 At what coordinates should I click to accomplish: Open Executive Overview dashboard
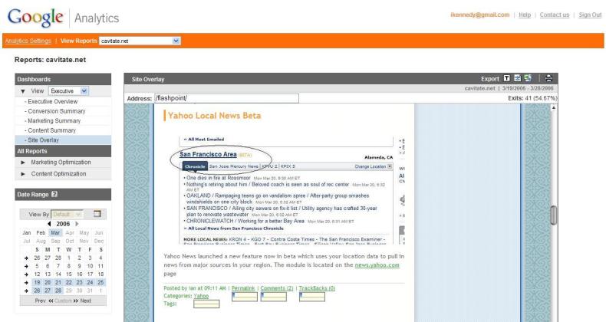[53, 101]
